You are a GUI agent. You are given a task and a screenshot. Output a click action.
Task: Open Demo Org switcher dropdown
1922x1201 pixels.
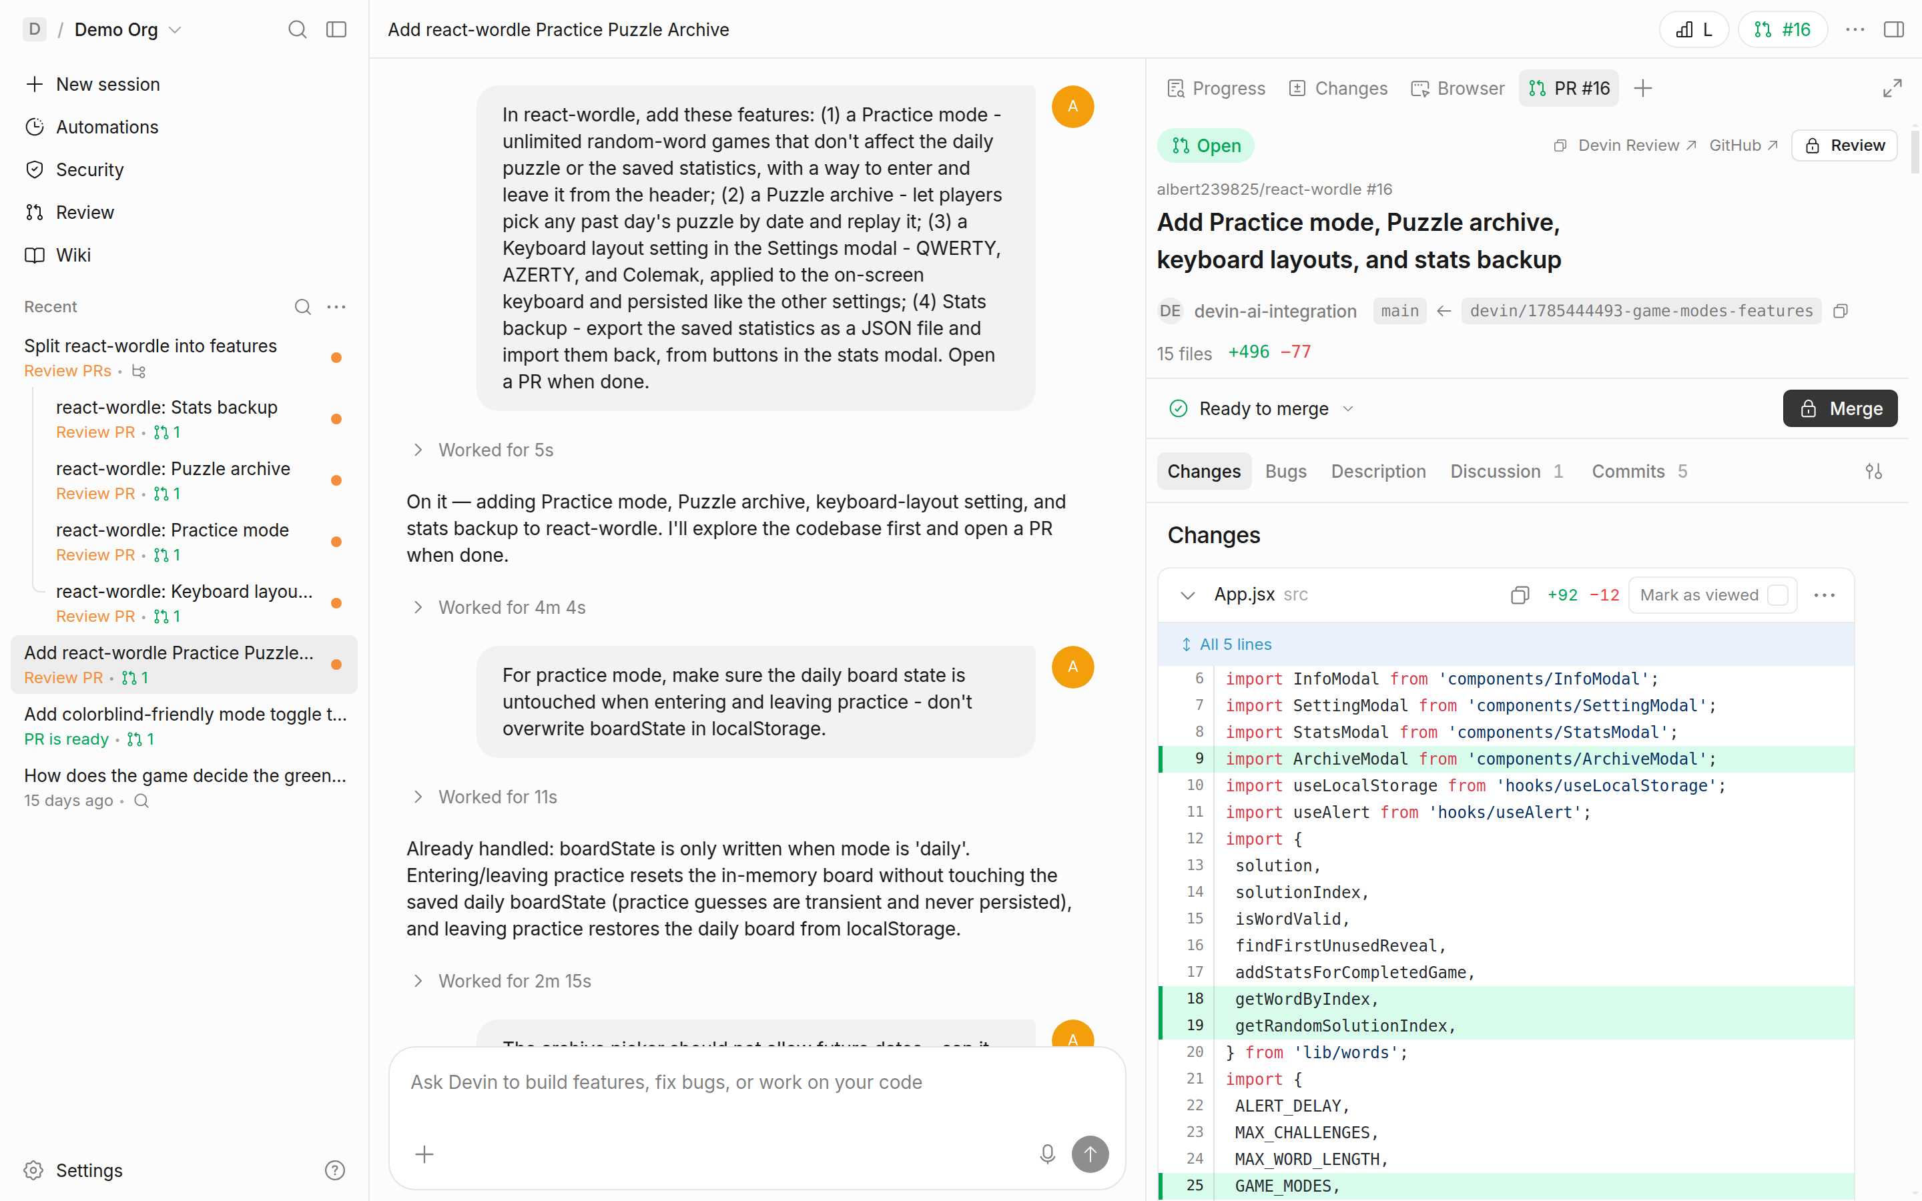127,29
